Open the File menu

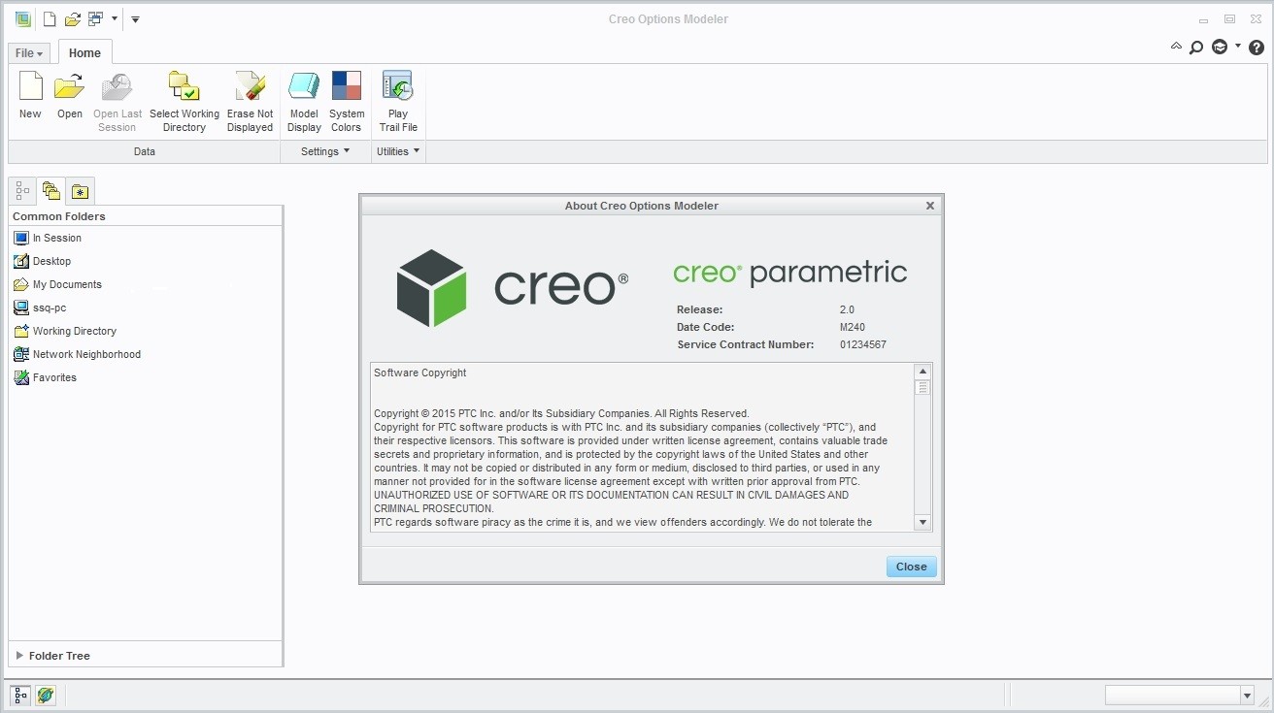pyautogui.click(x=29, y=53)
